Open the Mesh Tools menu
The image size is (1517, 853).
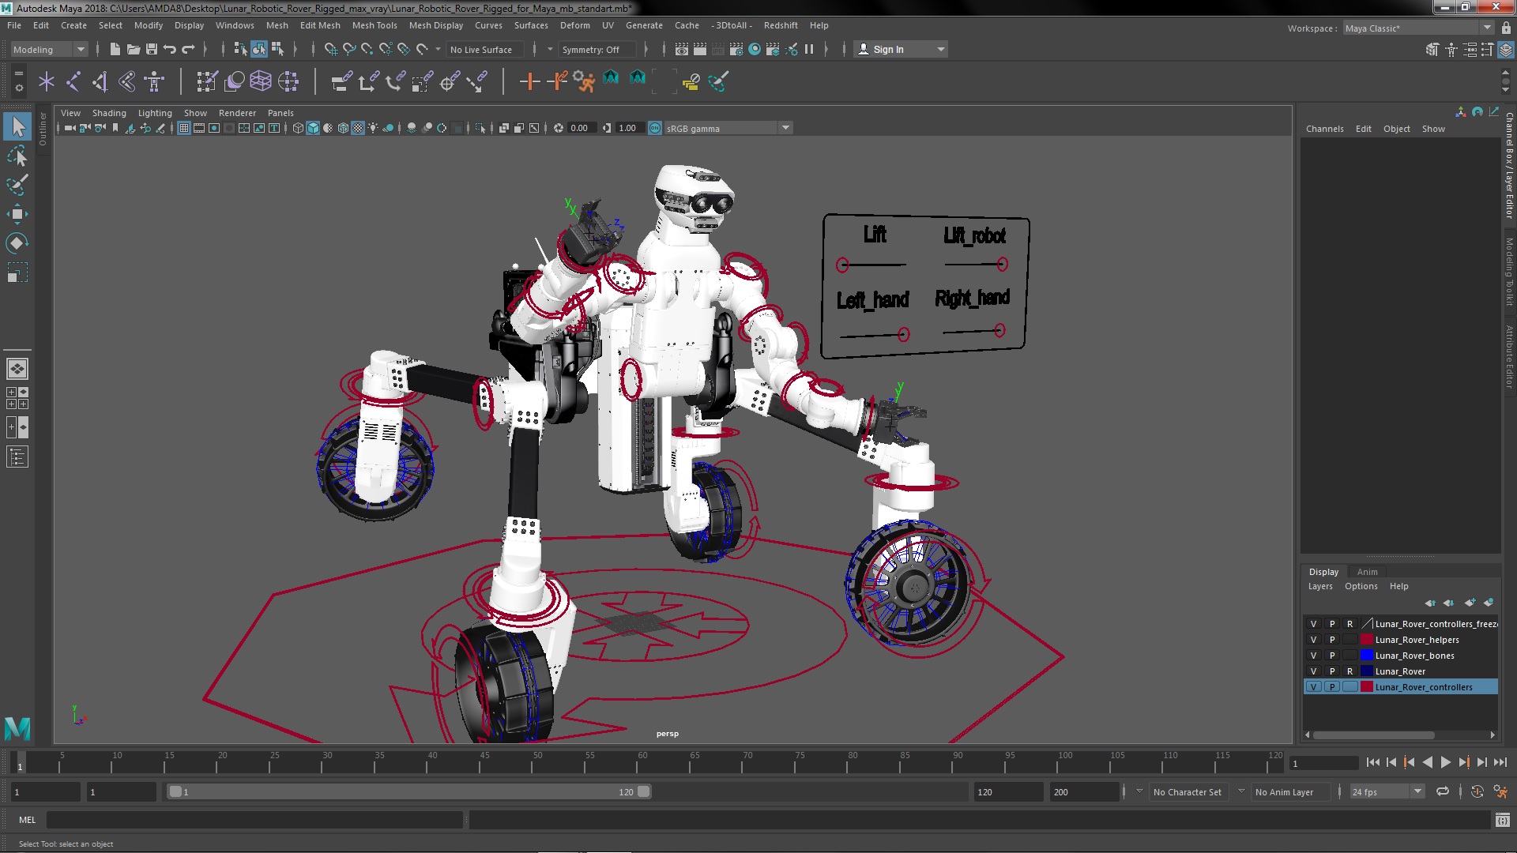coord(375,25)
